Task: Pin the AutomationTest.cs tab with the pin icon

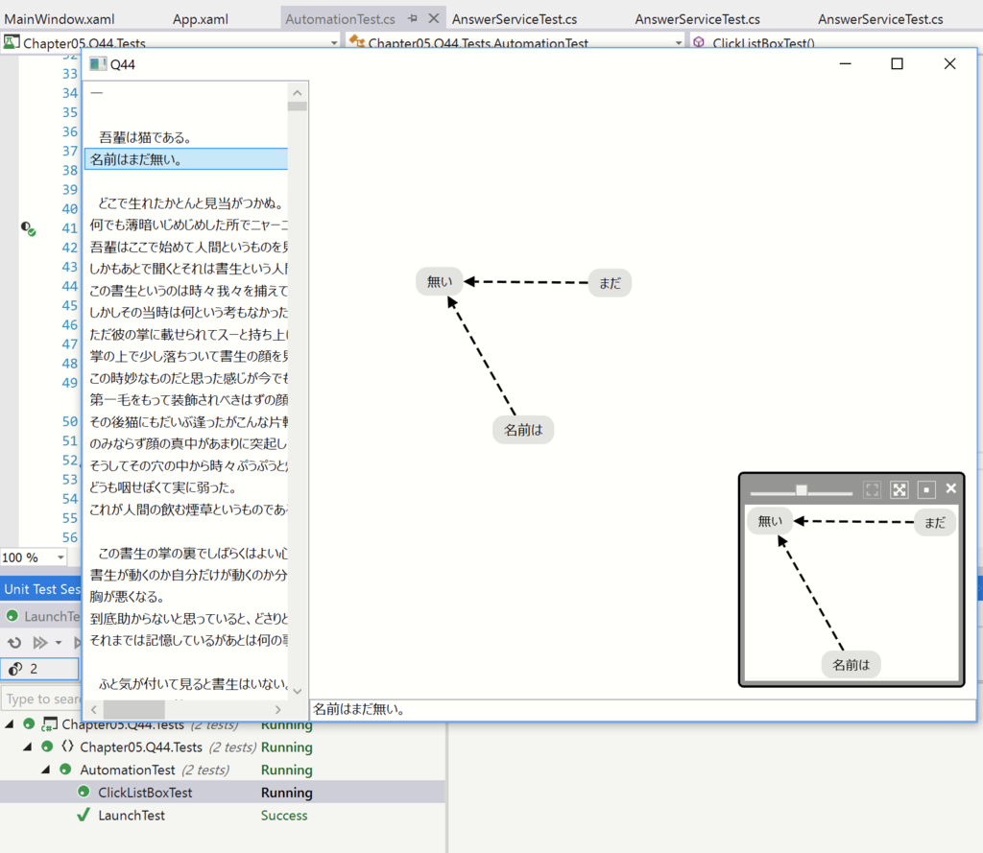Action: 412,19
